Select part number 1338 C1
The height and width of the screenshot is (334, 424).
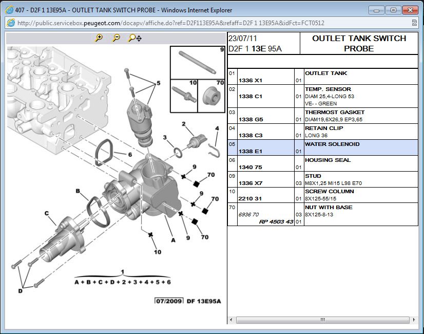point(250,97)
